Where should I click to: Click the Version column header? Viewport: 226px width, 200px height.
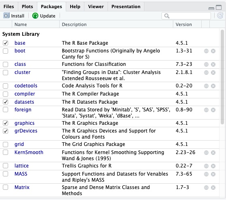[x=187, y=24]
